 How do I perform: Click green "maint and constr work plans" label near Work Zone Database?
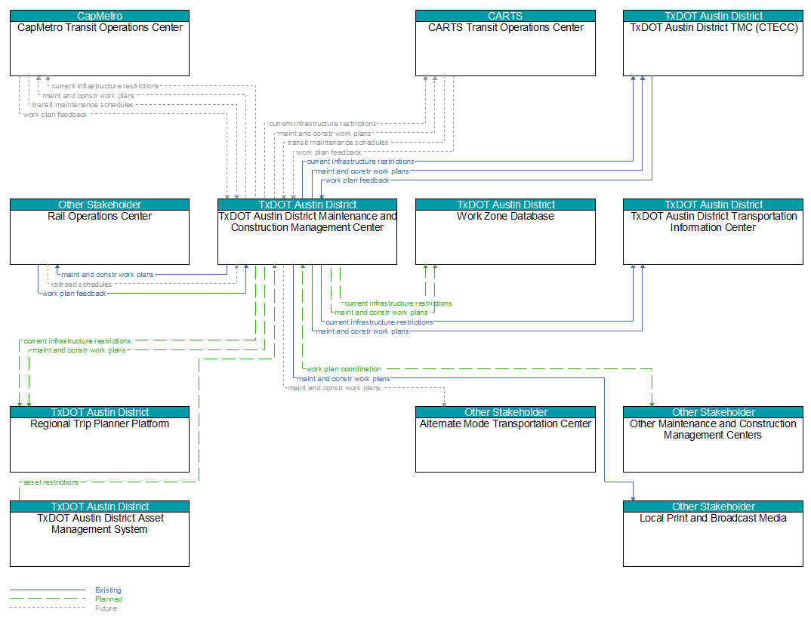(381, 313)
